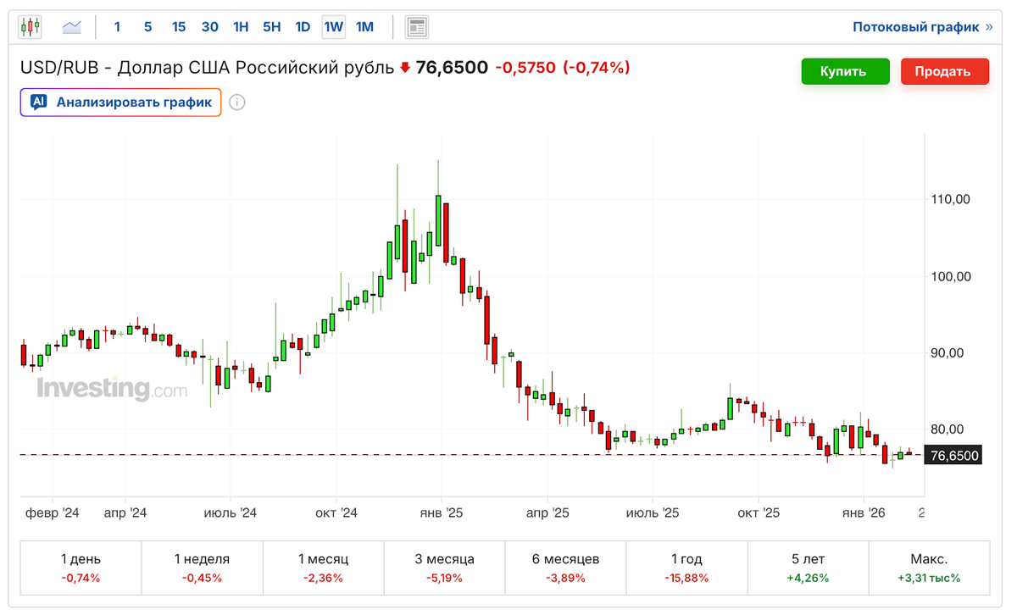The image size is (1017, 615).
Task: Choose the 1H interval
Action: (241, 27)
